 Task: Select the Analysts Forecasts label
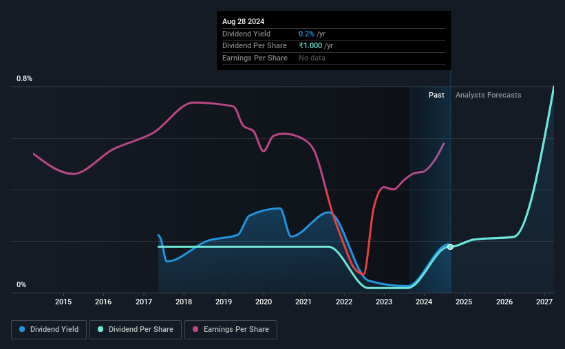(488, 95)
